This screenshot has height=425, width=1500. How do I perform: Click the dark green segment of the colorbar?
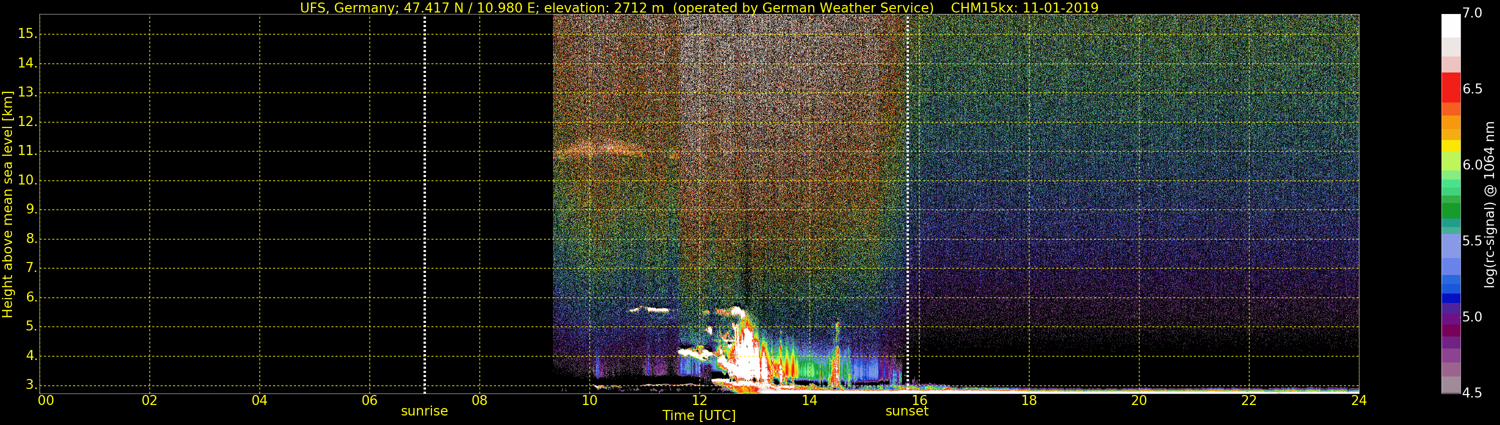(x=1450, y=210)
